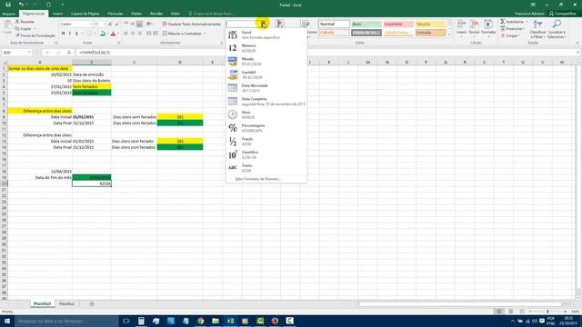Click the Name Box showing B20
The width and height of the screenshot is (582, 327).
[x=16, y=53]
